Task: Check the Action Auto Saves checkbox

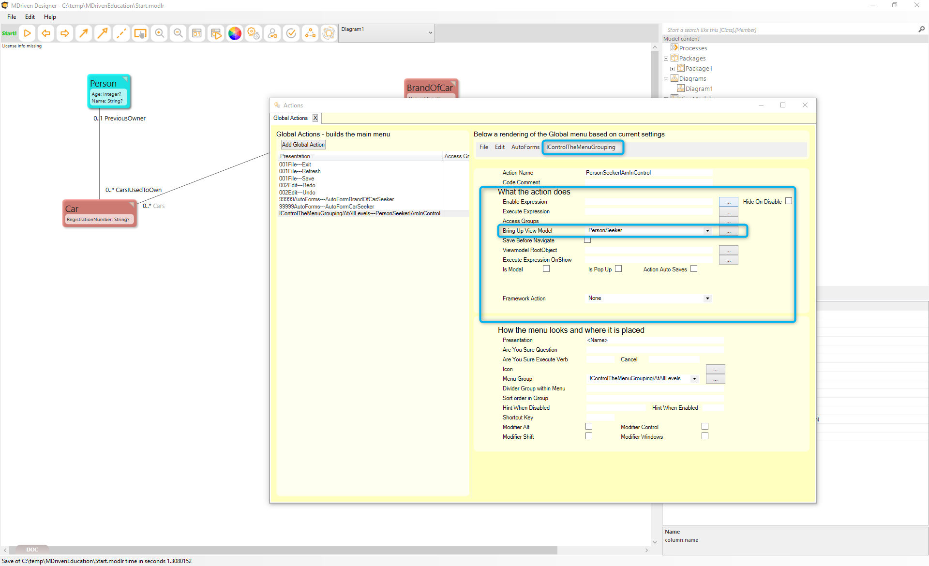Action: [694, 269]
